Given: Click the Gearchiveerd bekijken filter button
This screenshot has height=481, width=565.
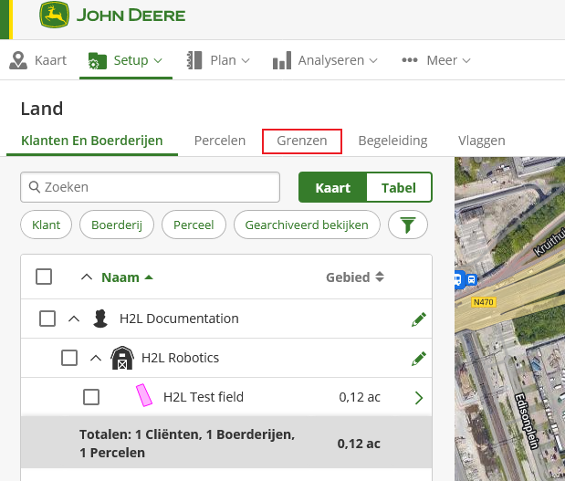Looking at the screenshot, I should pyautogui.click(x=306, y=224).
